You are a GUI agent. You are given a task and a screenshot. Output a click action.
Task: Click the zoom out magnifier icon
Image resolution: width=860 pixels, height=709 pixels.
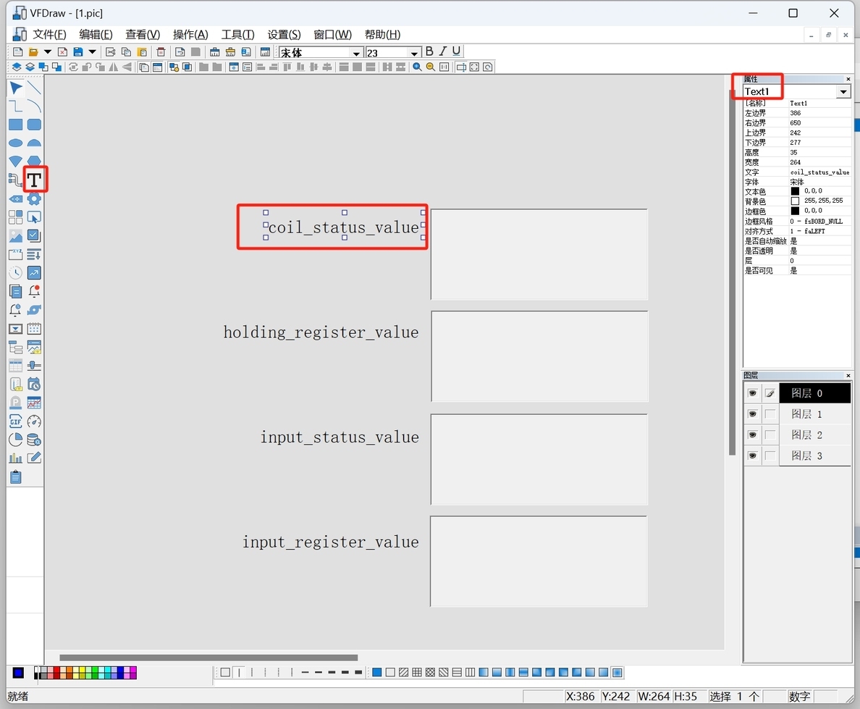(431, 67)
